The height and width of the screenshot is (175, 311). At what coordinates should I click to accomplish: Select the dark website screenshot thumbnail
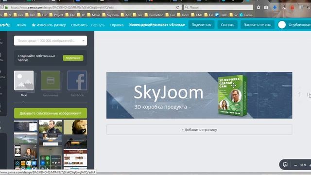click(26, 125)
